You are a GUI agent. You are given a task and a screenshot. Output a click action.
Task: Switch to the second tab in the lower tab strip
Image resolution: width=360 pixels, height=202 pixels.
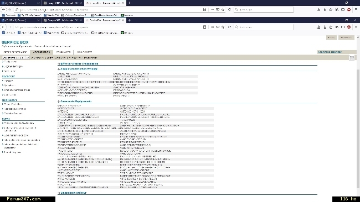pyautogui.click(x=63, y=20)
